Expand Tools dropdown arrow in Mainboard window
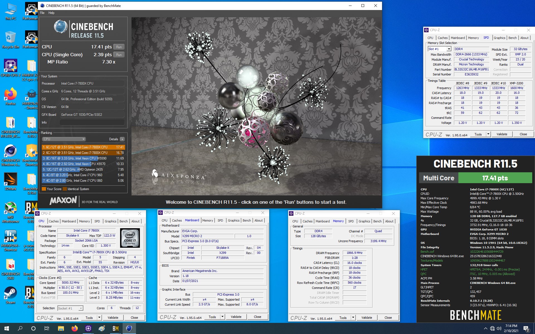The height and width of the screenshot is (334, 535). click(222, 317)
